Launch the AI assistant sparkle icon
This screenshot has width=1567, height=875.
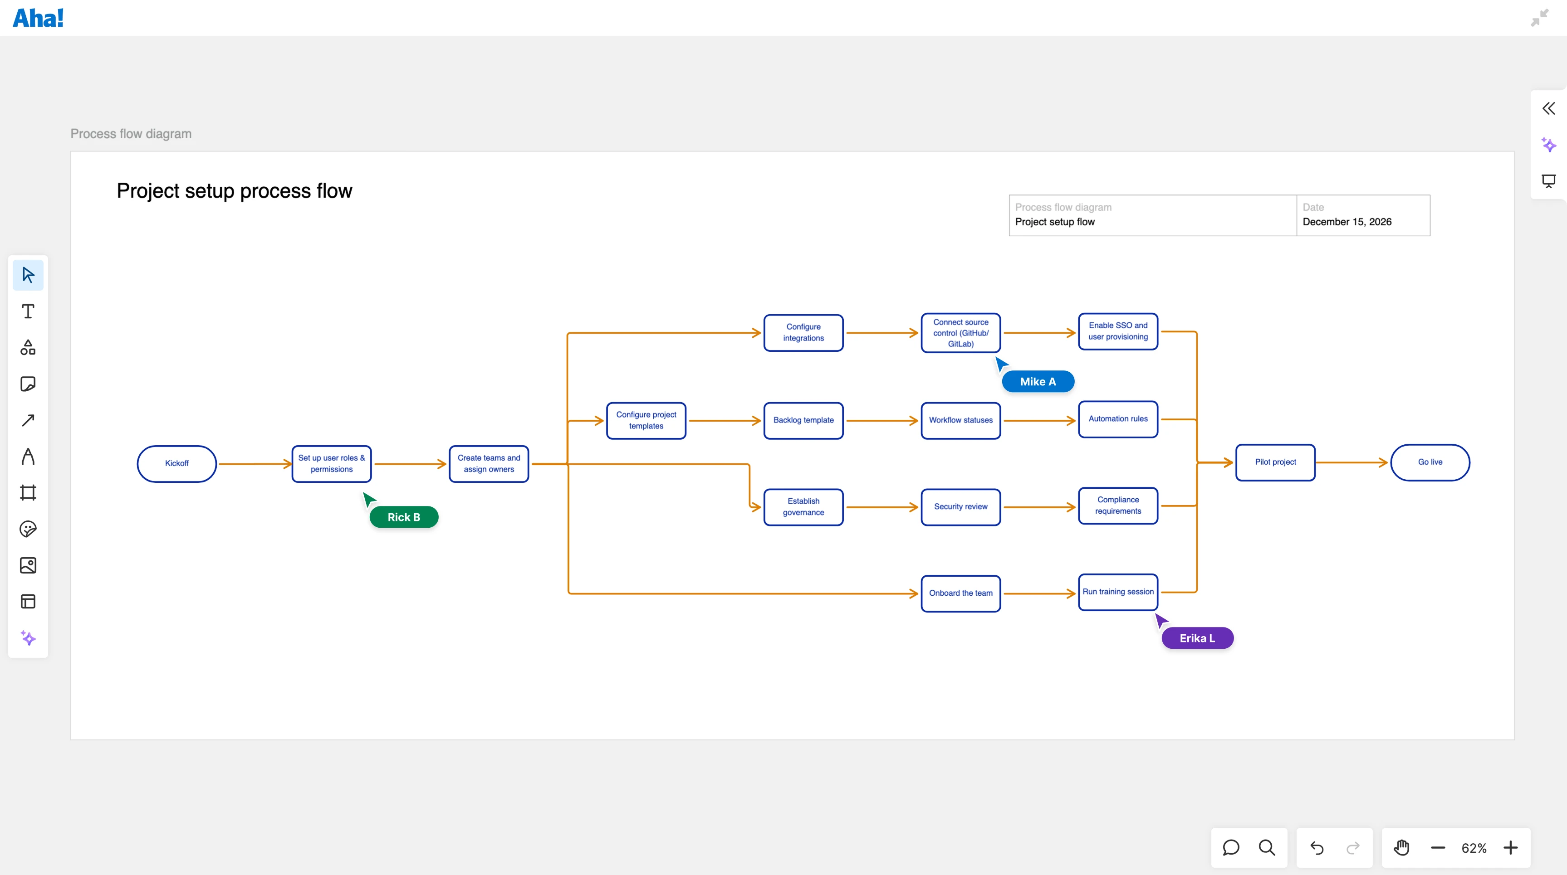[28, 638]
